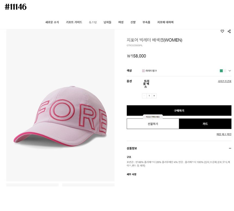Choose the 트리플엑스 size option
This screenshot has height=211, width=234.
tap(146, 84)
